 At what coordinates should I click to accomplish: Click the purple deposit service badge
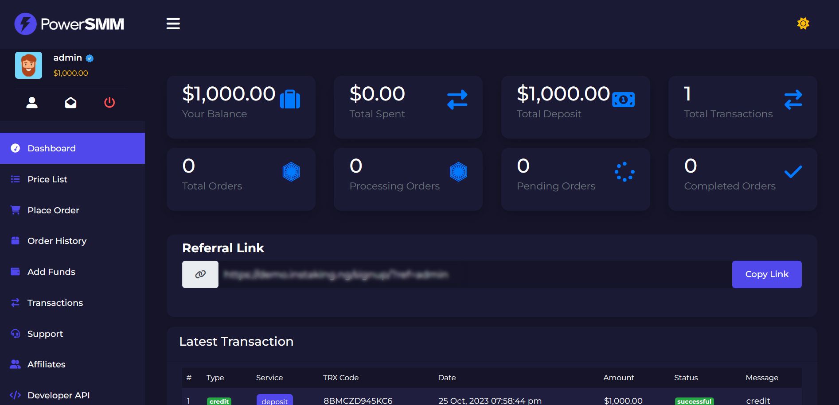coord(274,400)
